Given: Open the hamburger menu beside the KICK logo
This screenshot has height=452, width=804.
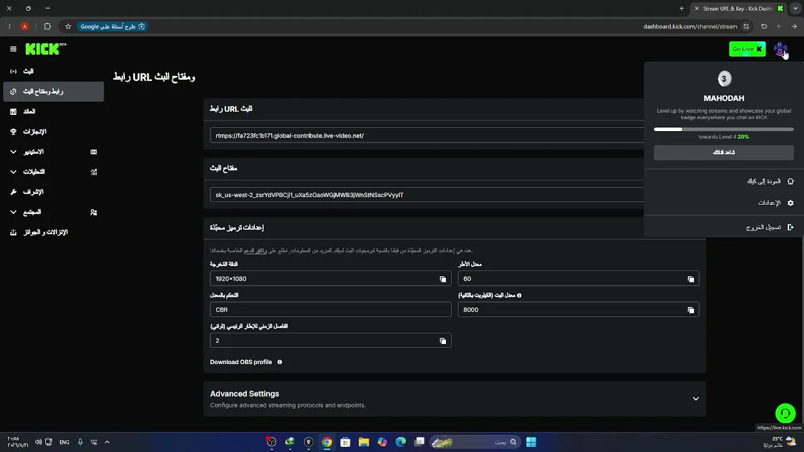Looking at the screenshot, I should click(13, 49).
